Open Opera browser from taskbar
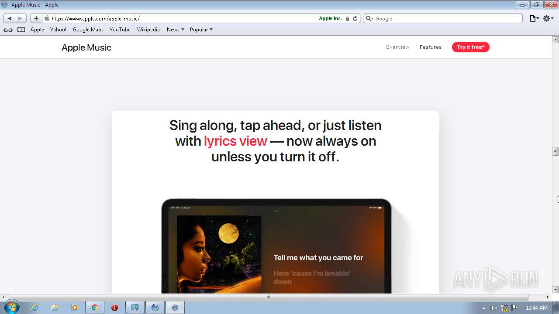This screenshot has height=314, width=559. point(114,307)
